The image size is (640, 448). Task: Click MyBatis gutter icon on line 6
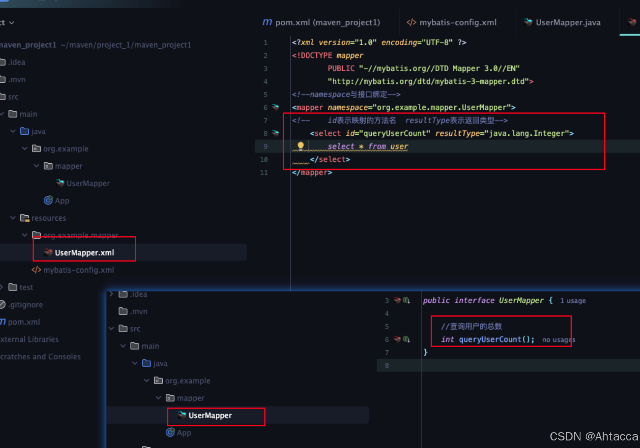(x=275, y=107)
